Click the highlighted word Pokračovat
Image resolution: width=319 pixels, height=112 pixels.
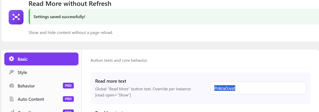(225, 88)
